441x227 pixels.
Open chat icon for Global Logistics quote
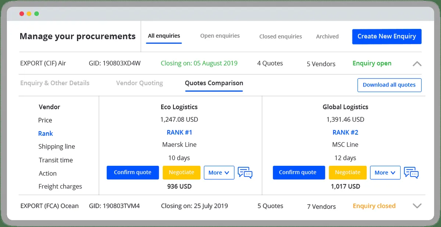(411, 172)
